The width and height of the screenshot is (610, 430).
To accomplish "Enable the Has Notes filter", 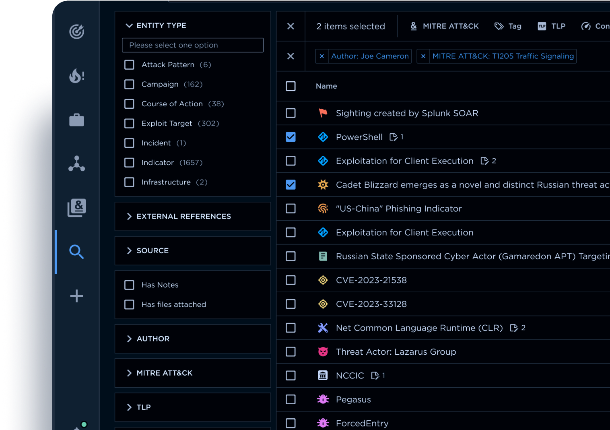I will click(x=129, y=285).
